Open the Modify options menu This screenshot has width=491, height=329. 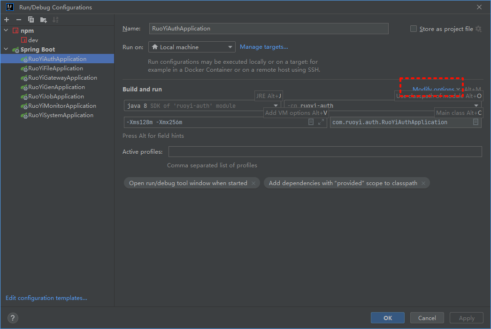(x=436, y=89)
